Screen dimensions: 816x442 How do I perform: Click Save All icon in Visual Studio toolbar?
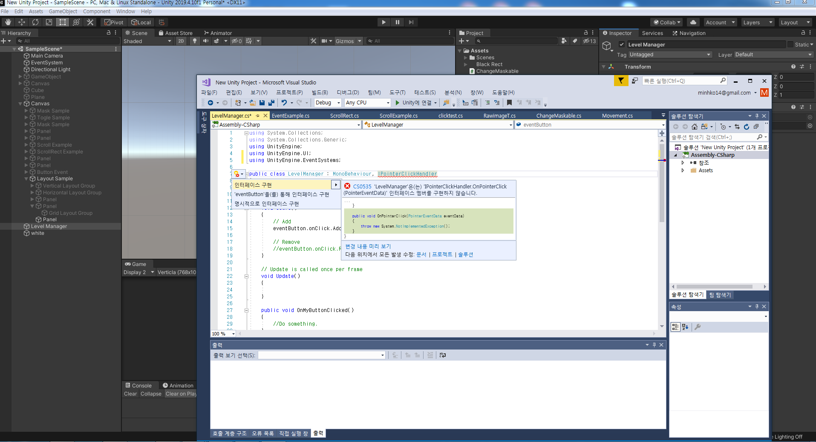tap(271, 103)
